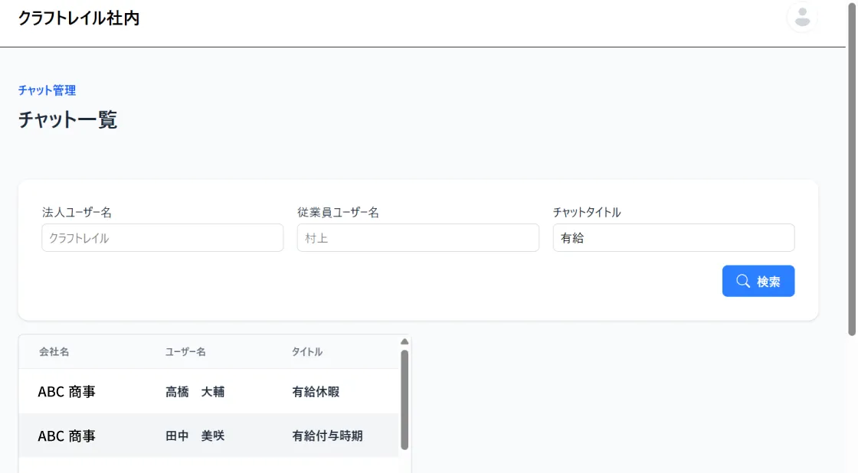Open the user avatar profile icon
The height and width of the screenshot is (473, 858).
click(802, 18)
